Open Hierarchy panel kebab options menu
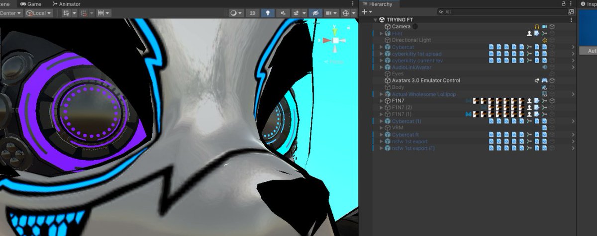 point(572,3)
